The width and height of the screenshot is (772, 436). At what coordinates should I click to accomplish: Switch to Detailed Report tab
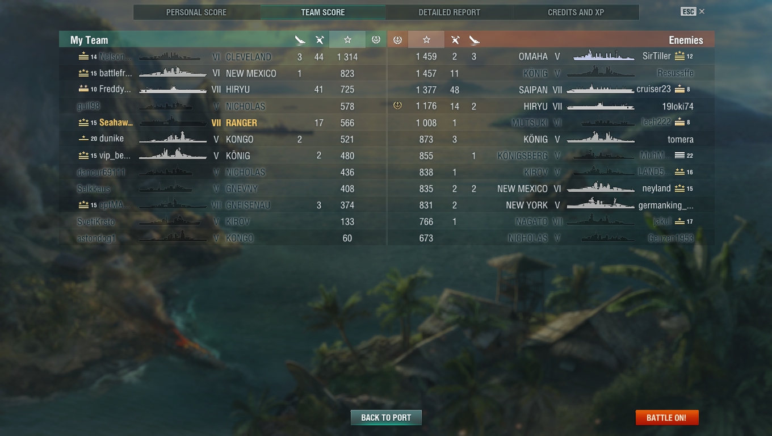click(x=449, y=12)
